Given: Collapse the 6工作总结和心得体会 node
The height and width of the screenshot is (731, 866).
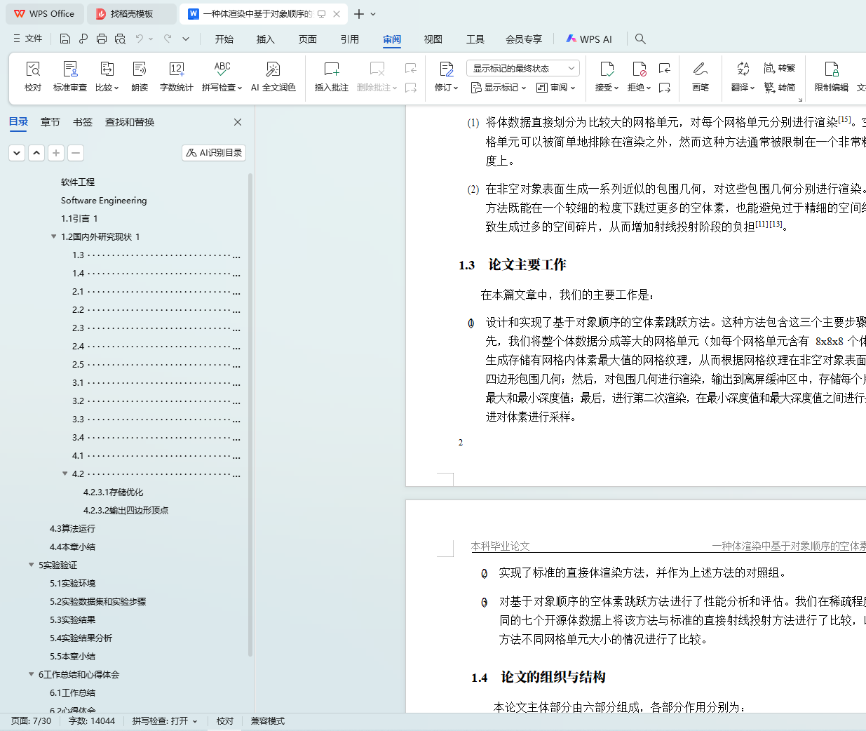Looking at the screenshot, I should [x=31, y=674].
